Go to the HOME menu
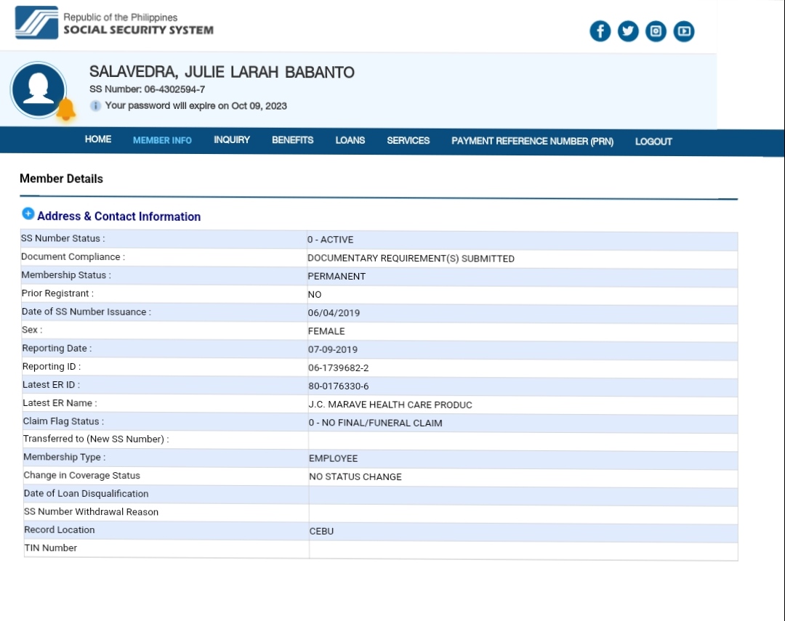 point(98,139)
